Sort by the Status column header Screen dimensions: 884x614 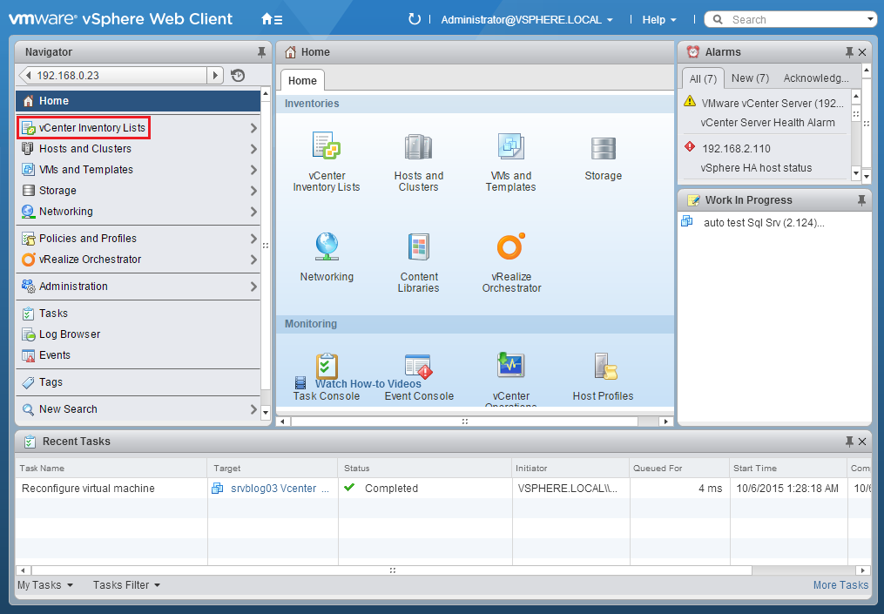[x=425, y=468]
